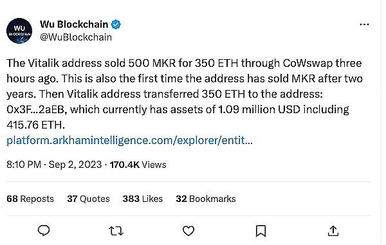This screenshot has height=245, width=386.
Task: Click the reply speech bubble icon
Action: 44,231
